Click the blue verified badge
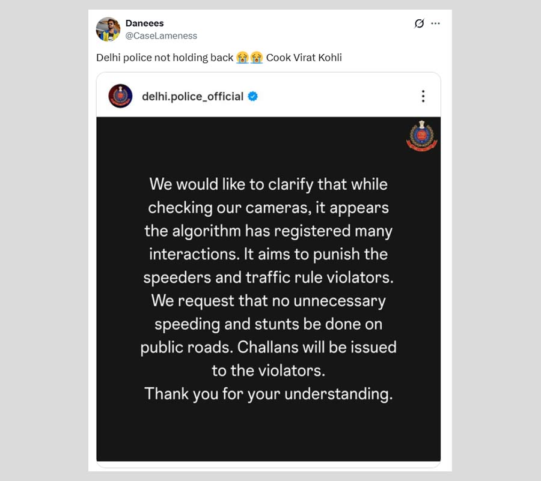The width and height of the screenshot is (541, 481). coord(253,96)
